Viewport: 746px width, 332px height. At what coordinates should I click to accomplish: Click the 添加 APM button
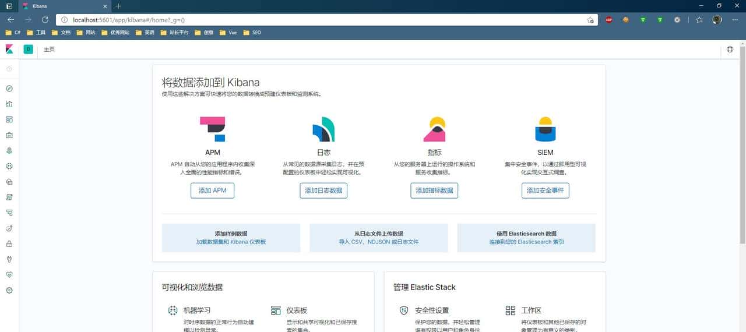[x=212, y=190]
